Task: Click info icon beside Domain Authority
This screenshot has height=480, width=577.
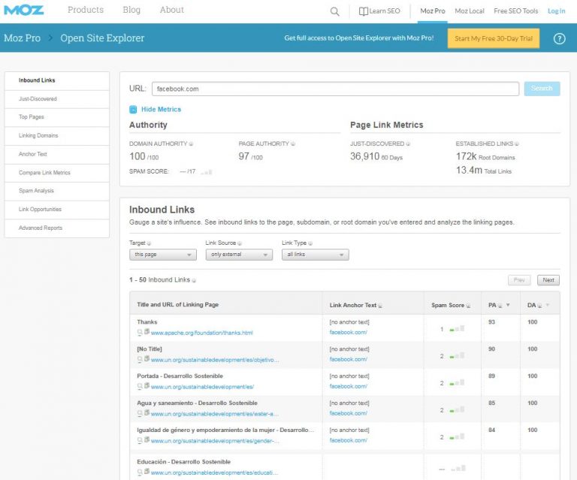Action: (x=191, y=143)
